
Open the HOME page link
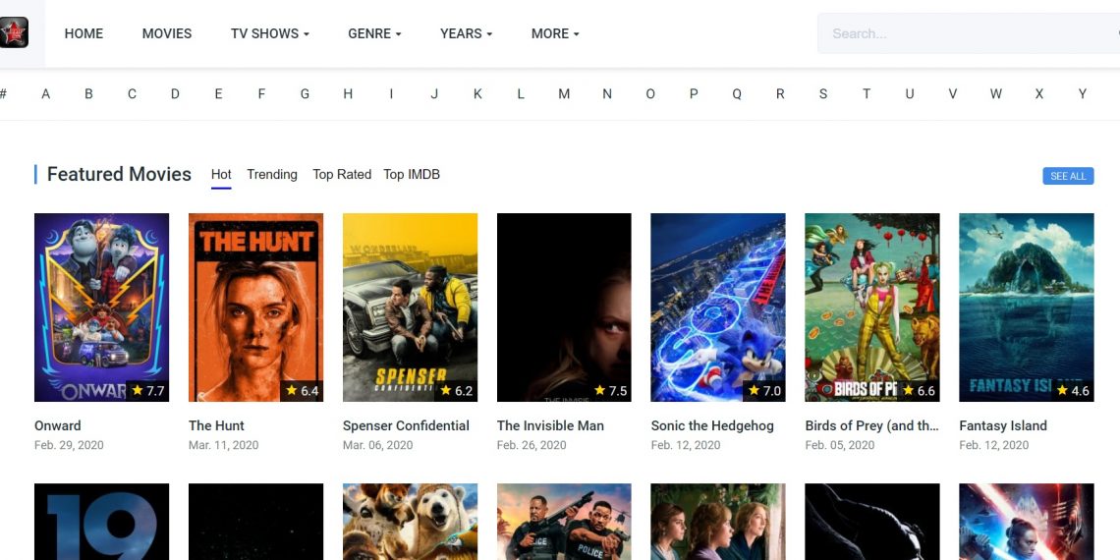tap(84, 33)
